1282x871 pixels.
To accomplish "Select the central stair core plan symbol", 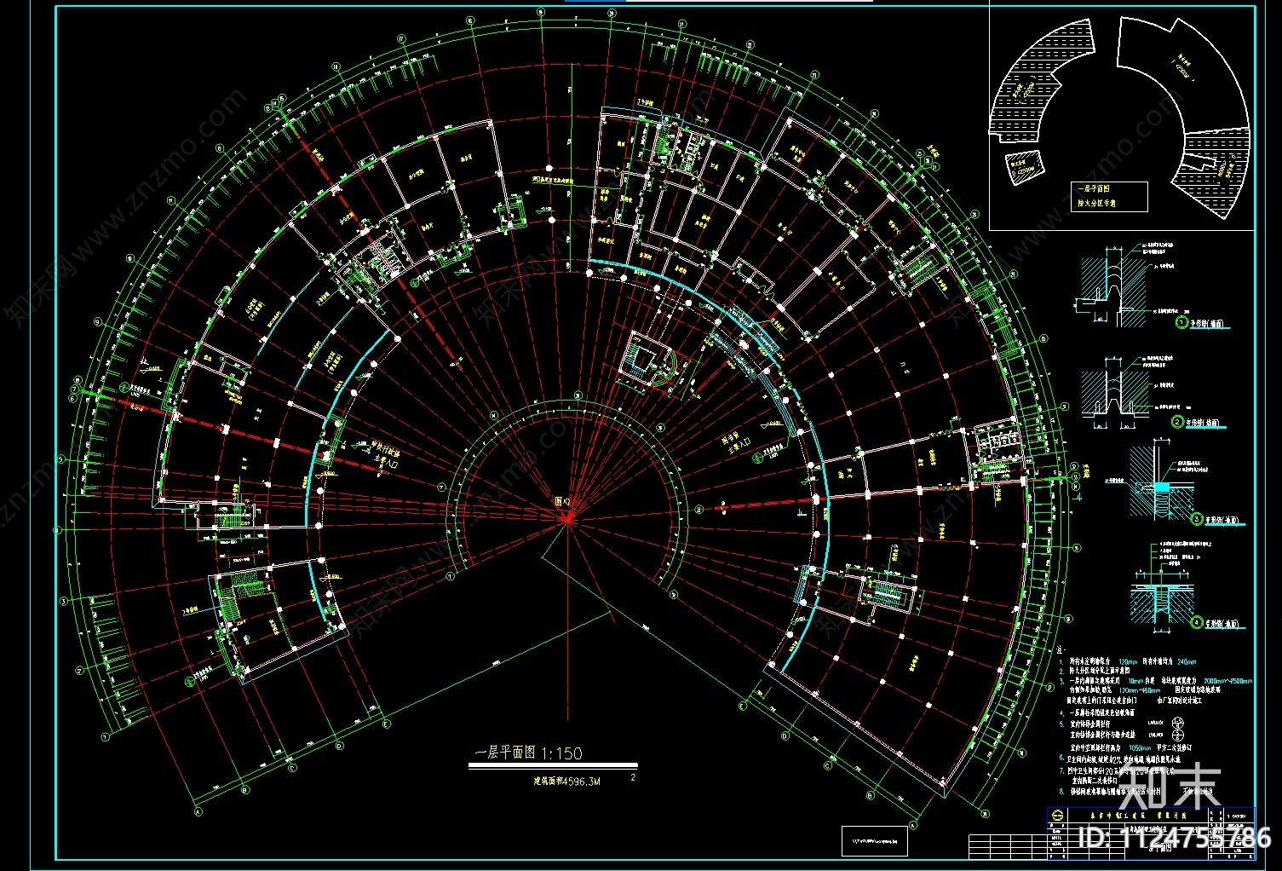I will click(648, 359).
